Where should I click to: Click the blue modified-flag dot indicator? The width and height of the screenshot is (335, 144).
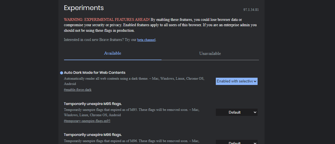[62, 73]
